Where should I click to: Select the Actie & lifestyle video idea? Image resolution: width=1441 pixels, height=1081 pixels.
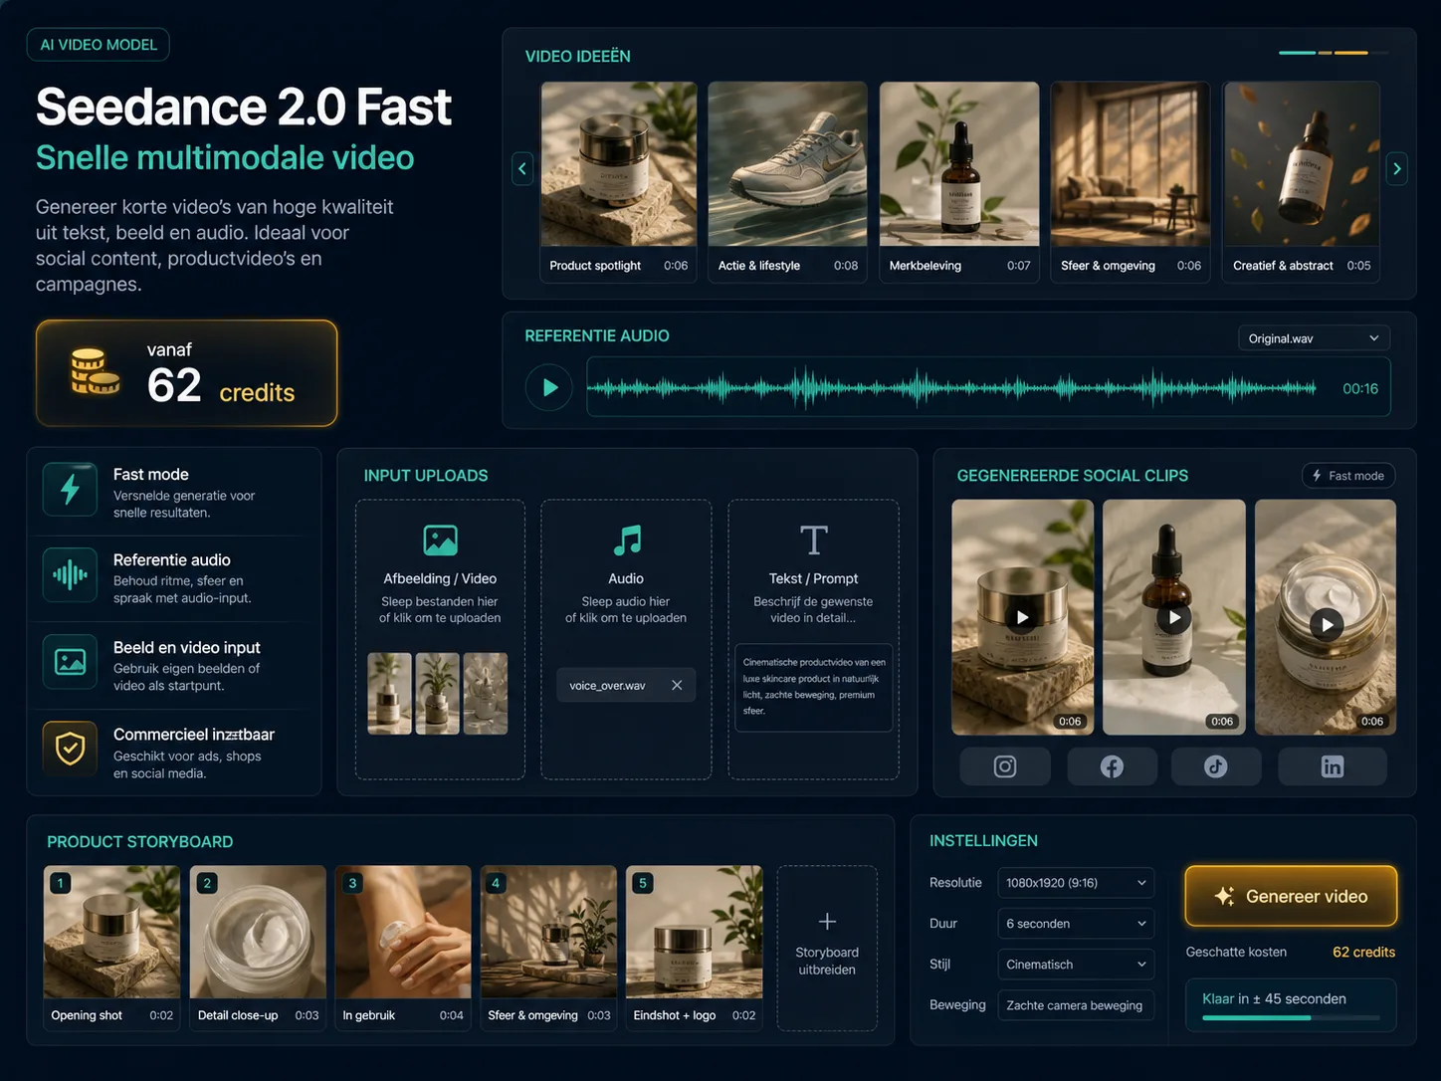coord(787,182)
